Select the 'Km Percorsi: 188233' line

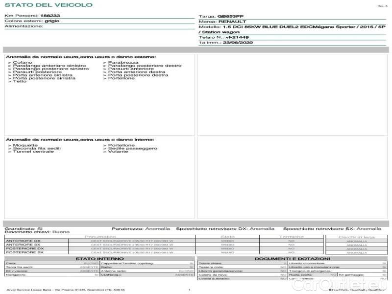pyautogui.click(x=32, y=16)
